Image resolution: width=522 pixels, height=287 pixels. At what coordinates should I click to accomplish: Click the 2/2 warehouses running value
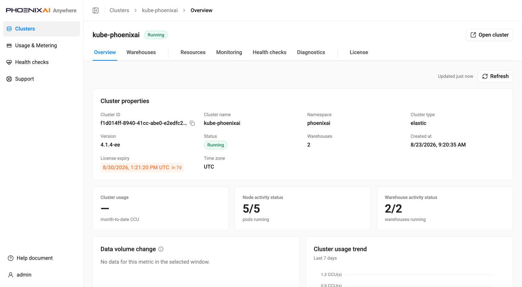click(393, 208)
